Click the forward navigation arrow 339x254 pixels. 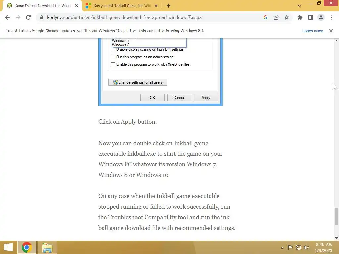(18, 17)
